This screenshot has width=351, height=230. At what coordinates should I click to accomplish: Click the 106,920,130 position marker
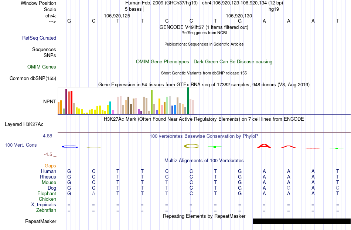pos(239,16)
